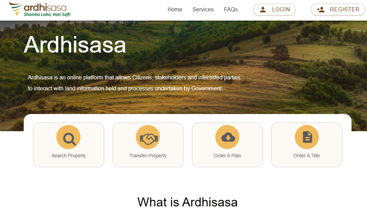Click the hero description paragraph about land information
The width and height of the screenshot is (367, 215).
click(x=134, y=83)
